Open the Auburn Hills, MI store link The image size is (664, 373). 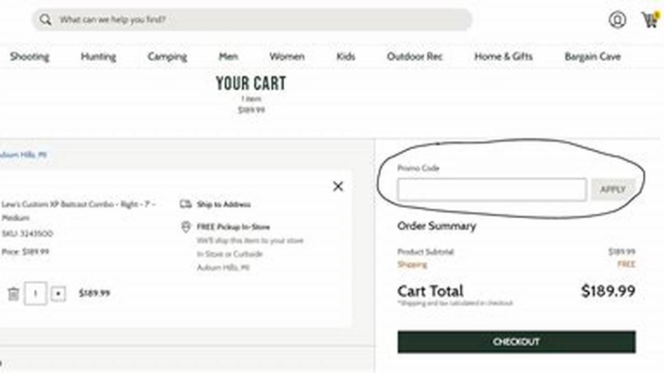[x=24, y=154]
